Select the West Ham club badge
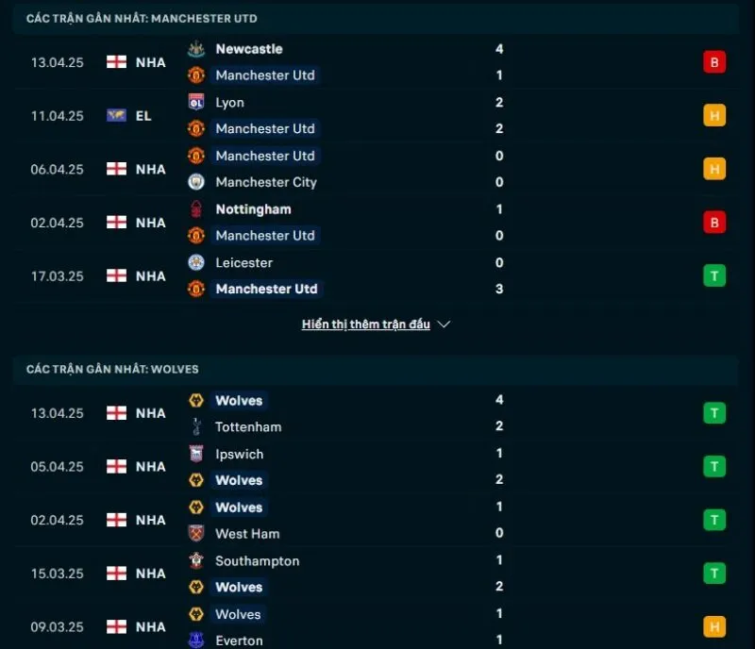The height and width of the screenshot is (649, 755). pyautogui.click(x=195, y=533)
